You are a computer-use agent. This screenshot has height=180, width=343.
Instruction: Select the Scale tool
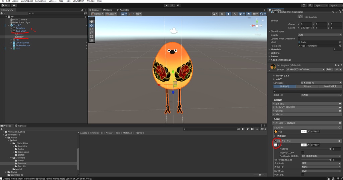point(92,33)
